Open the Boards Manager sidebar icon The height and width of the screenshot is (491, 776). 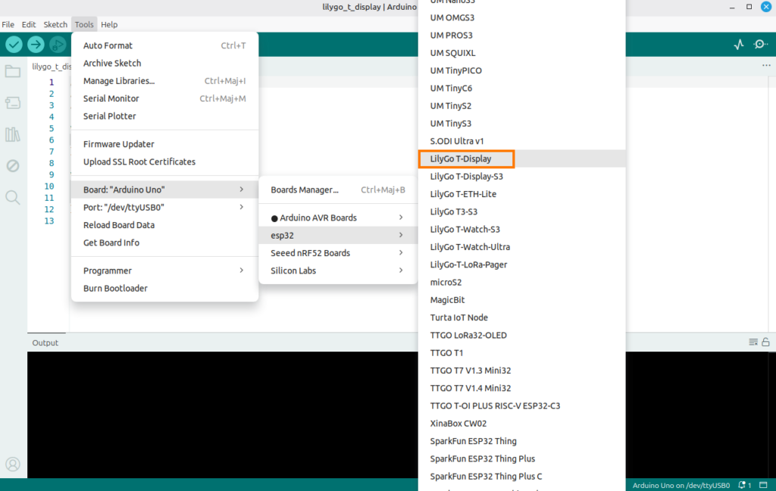13,103
